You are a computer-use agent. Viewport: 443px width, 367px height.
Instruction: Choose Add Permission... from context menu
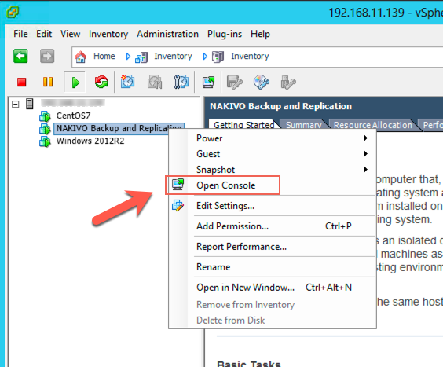(273, 226)
